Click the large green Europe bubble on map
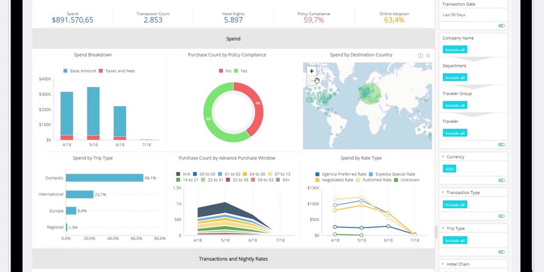 (369, 93)
